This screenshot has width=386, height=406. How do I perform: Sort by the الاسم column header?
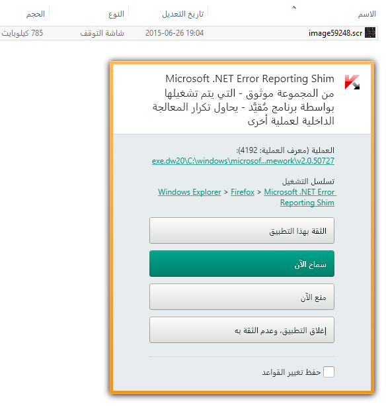[x=367, y=14]
